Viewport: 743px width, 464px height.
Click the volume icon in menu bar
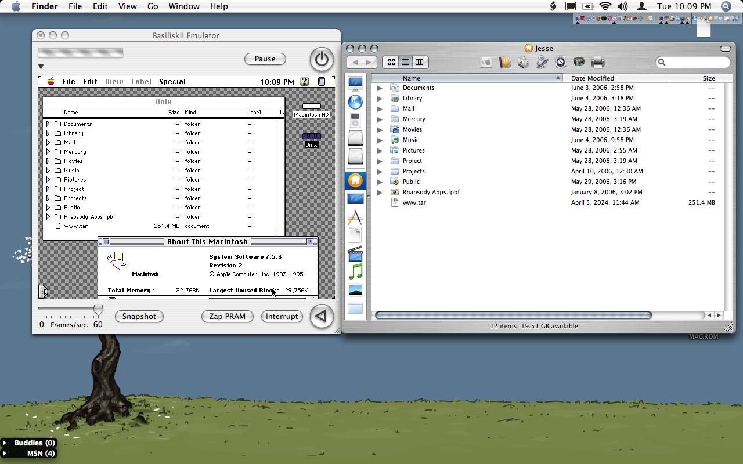(x=623, y=6)
